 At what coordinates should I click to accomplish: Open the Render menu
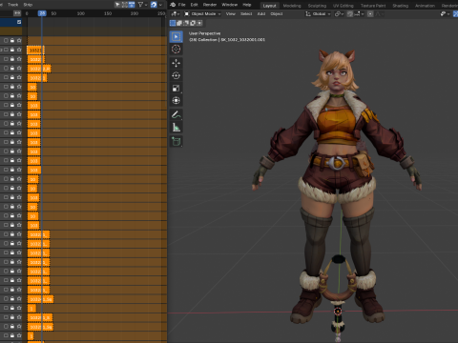tap(210, 5)
